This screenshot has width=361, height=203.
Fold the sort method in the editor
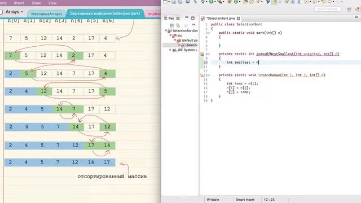[209, 33]
